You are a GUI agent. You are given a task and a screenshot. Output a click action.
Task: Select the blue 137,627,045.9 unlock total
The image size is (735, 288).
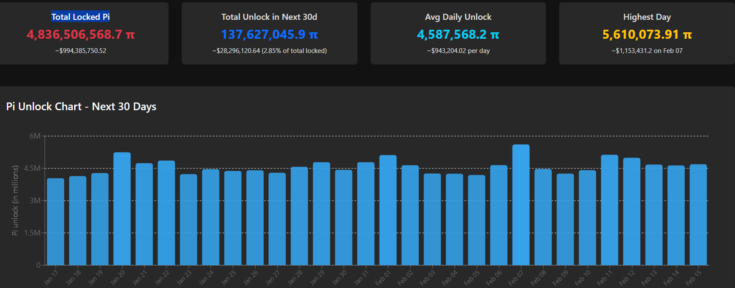coord(263,34)
